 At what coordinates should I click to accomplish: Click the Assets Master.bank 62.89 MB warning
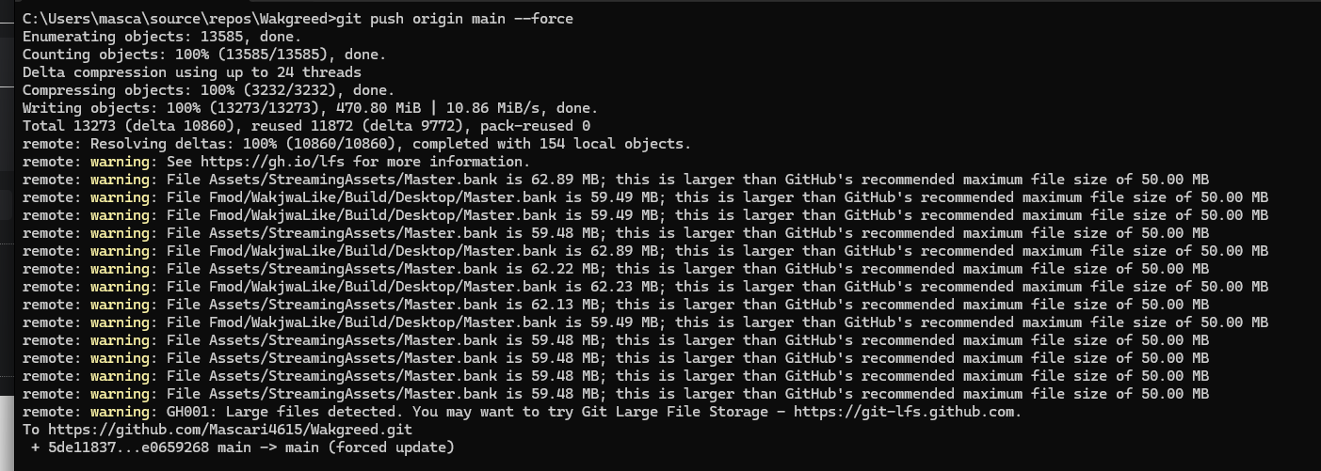point(616,180)
